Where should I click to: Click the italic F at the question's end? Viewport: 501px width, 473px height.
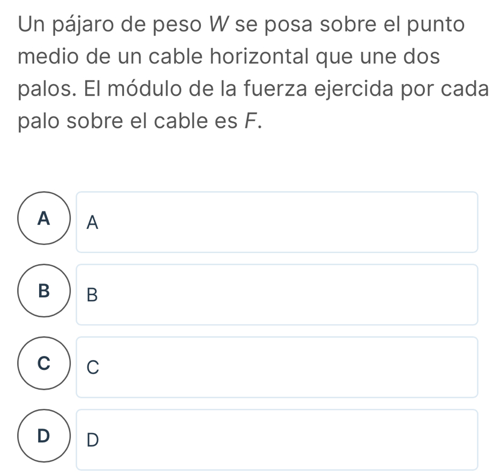click(x=251, y=121)
